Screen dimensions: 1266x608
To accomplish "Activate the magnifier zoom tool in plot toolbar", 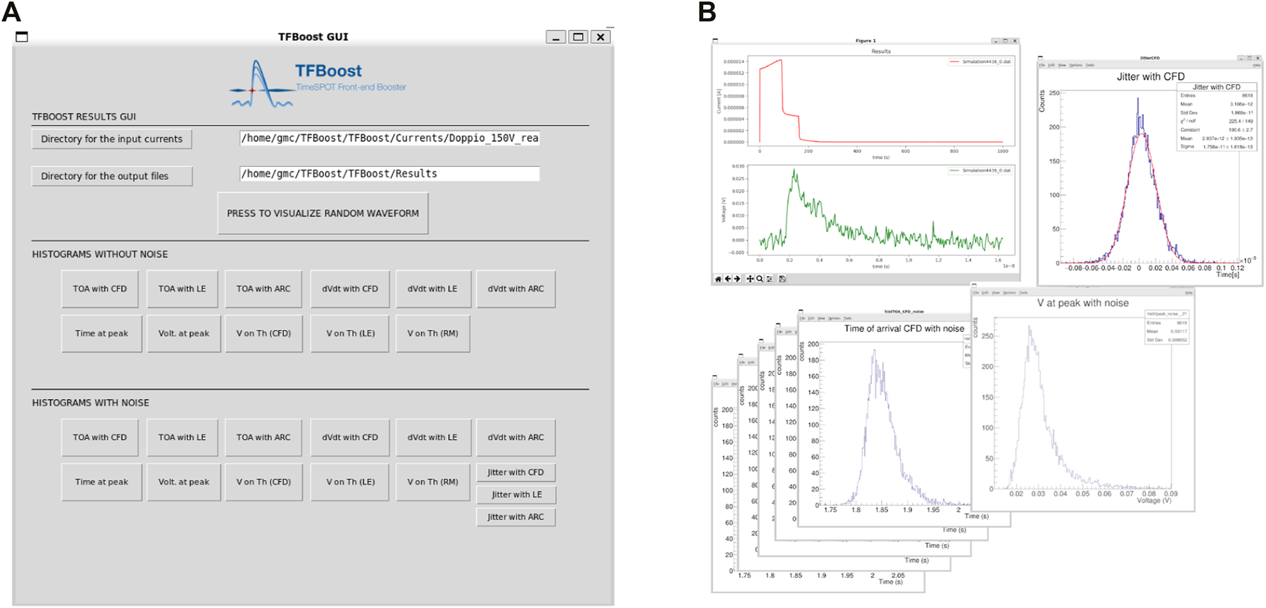I will click(x=759, y=279).
